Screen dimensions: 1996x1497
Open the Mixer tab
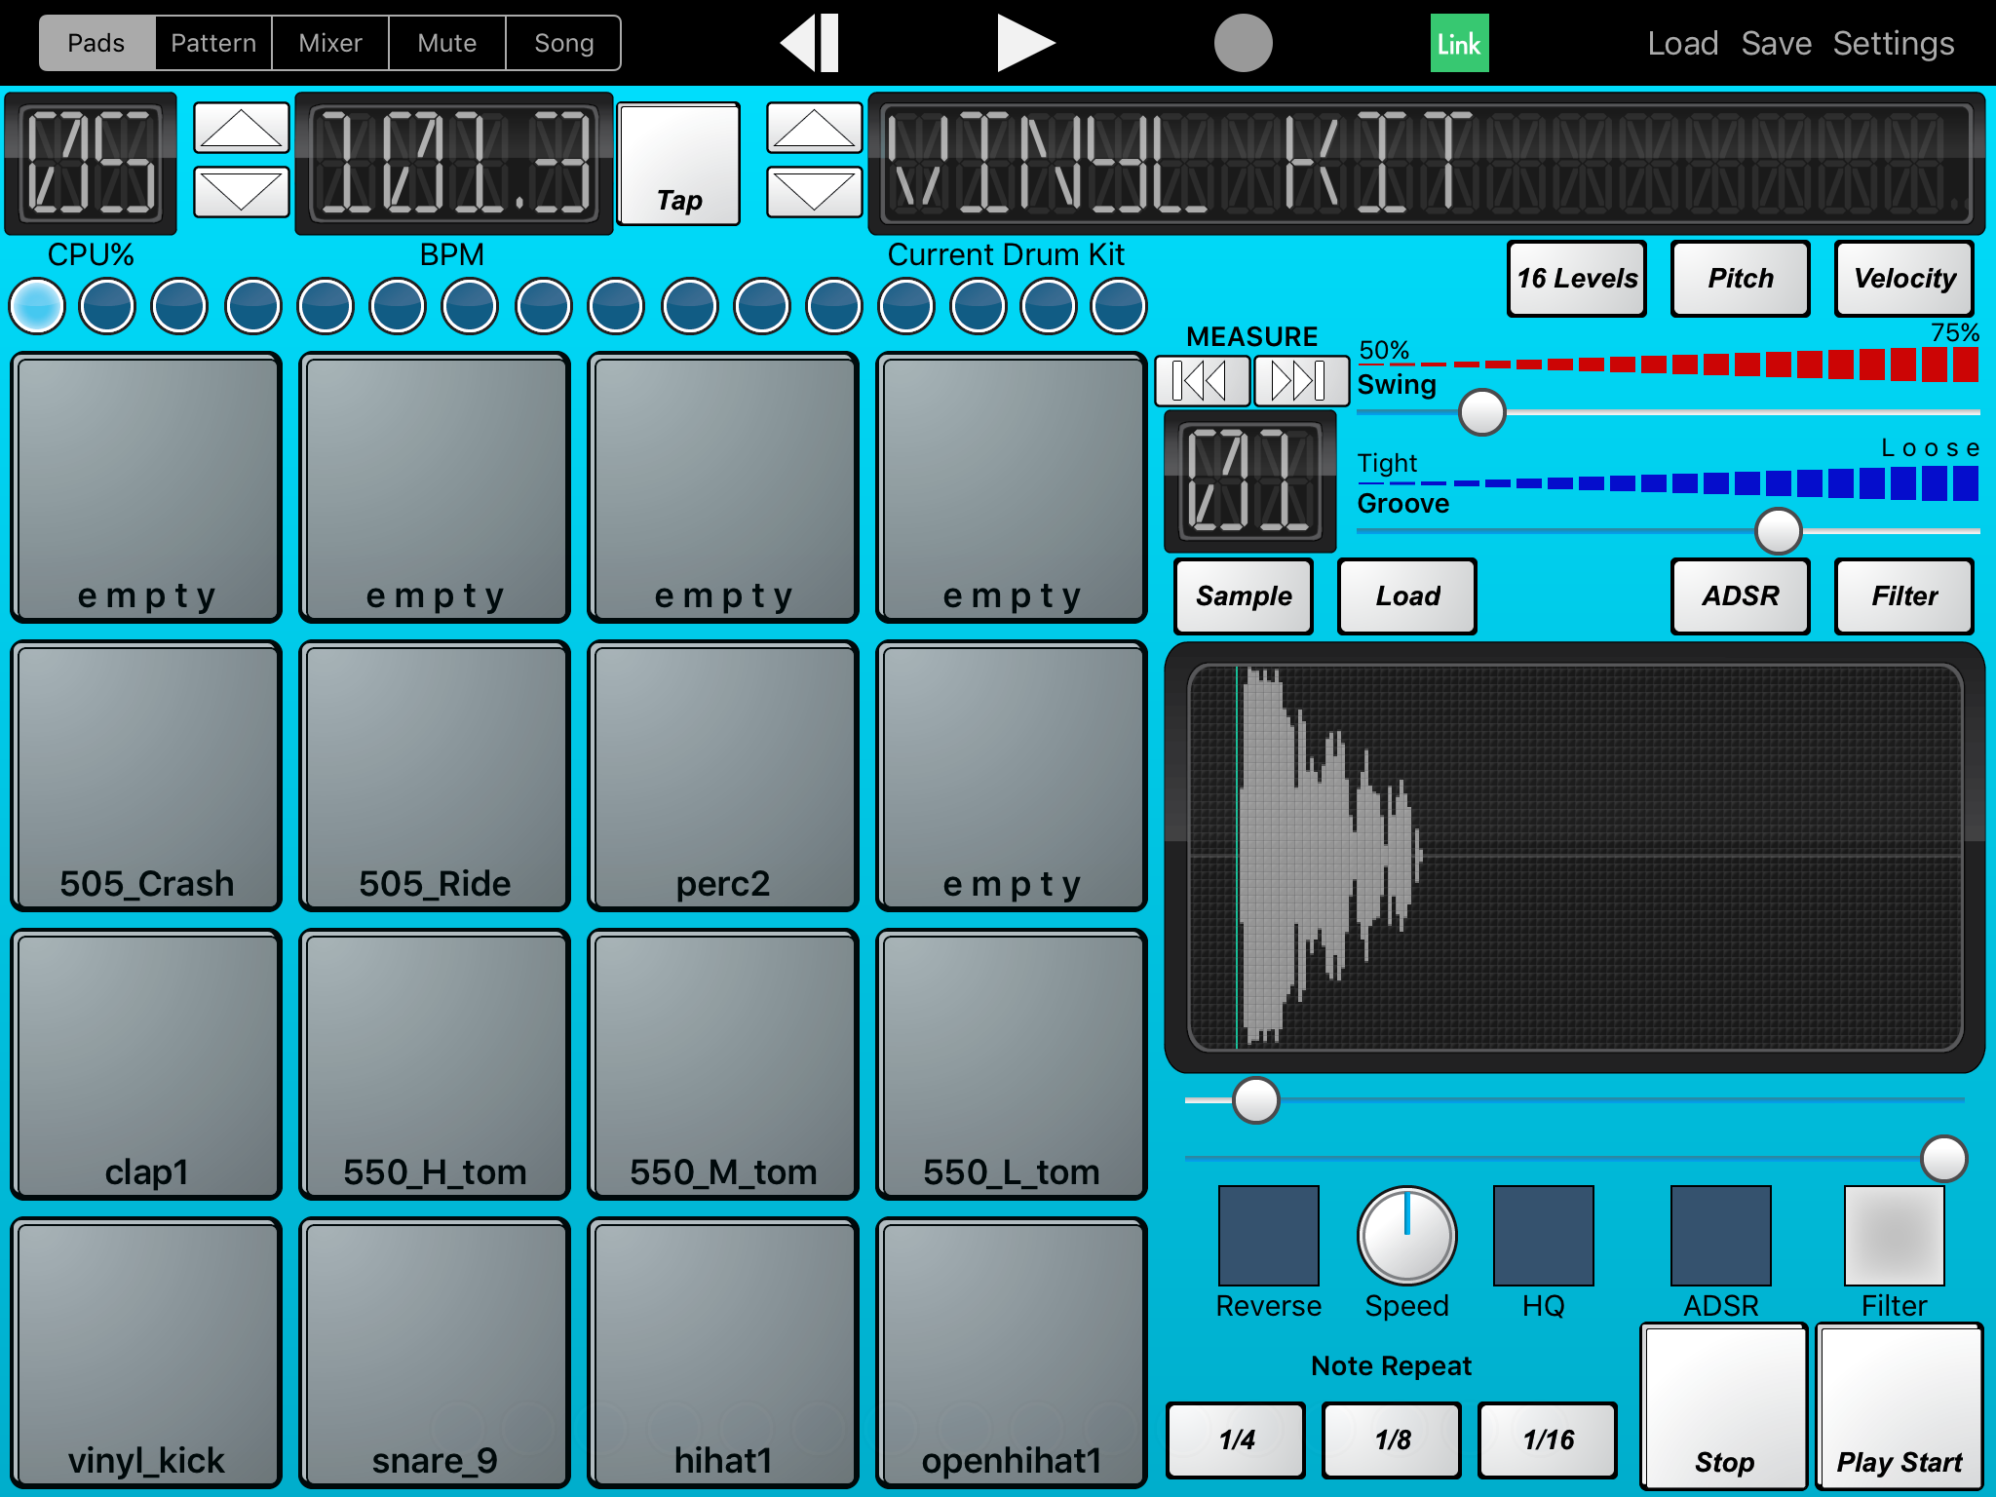330,43
